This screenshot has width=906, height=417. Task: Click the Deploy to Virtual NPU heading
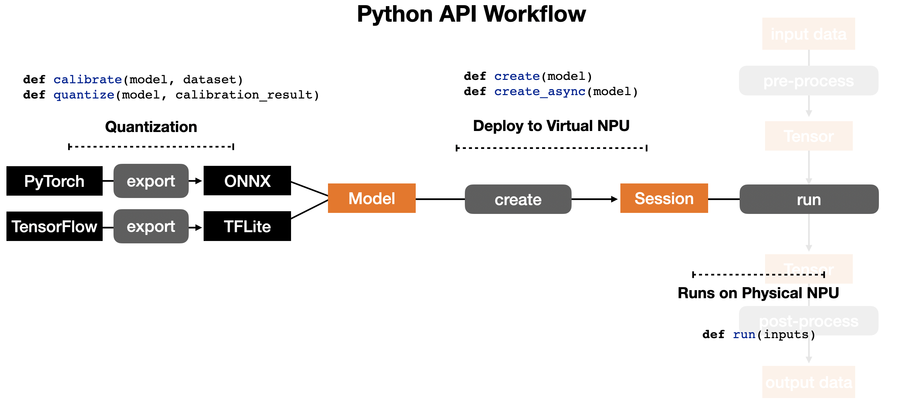tap(551, 126)
